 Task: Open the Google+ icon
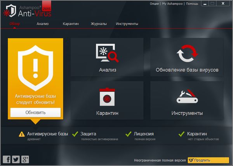[25, 159]
